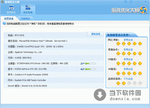Viewport: 150px width, 108px height.
Task: Click the first fish icon under 常规办公
Action: 118,54
